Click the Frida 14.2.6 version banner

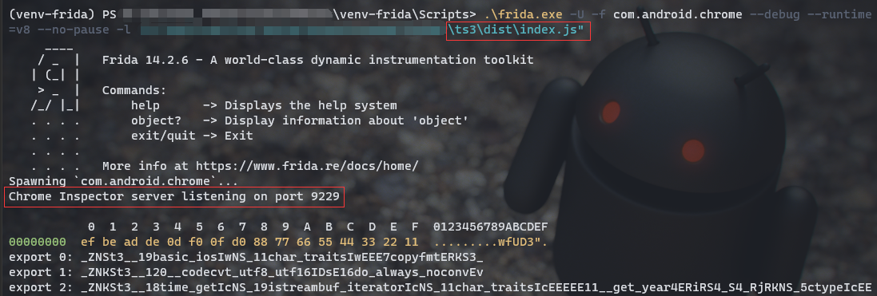point(317,60)
